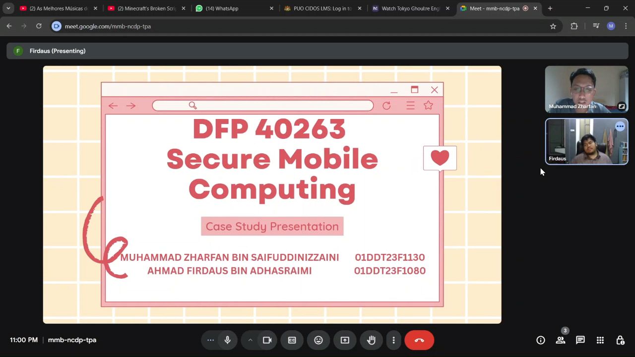Switch to Minecraft's Broken Script YouTube tab

pyautogui.click(x=147, y=8)
